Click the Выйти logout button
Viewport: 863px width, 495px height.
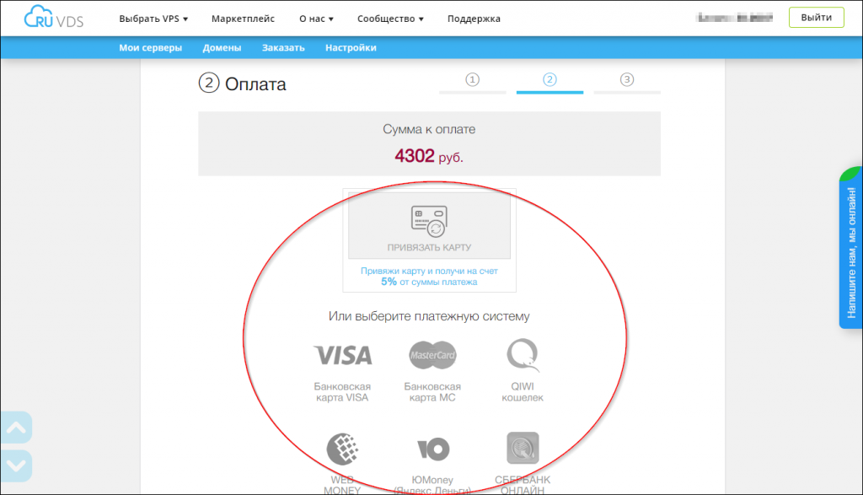pos(816,18)
